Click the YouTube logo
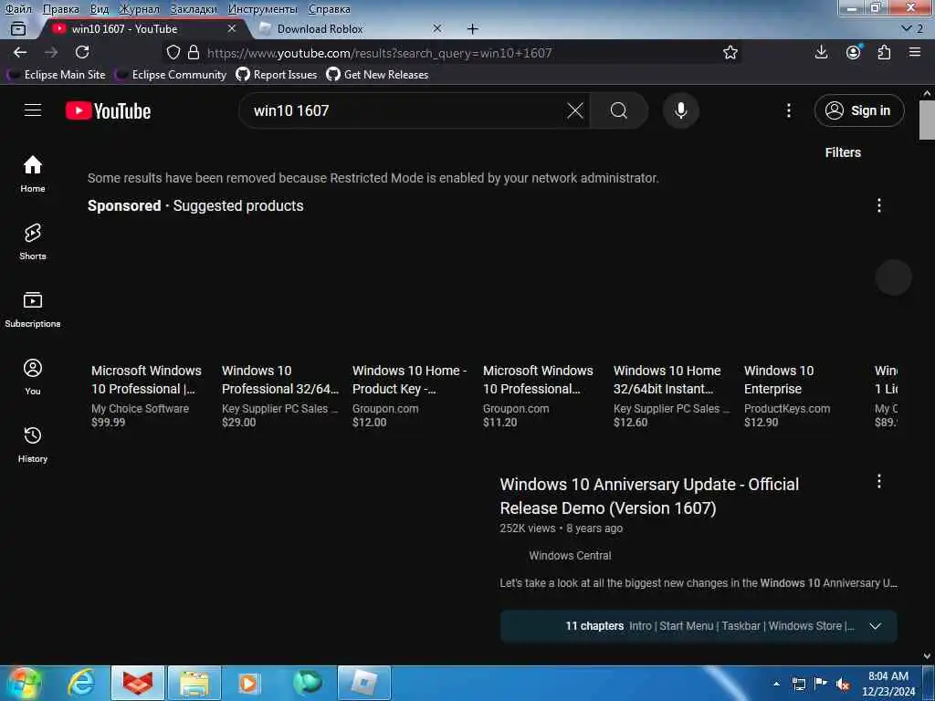This screenshot has width=935, height=701. click(x=108, y=110)
